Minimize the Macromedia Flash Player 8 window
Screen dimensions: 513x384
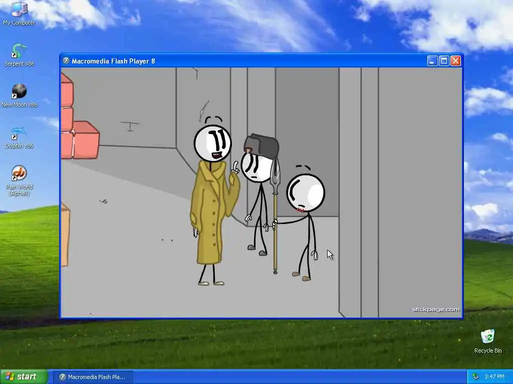[432, 60]
